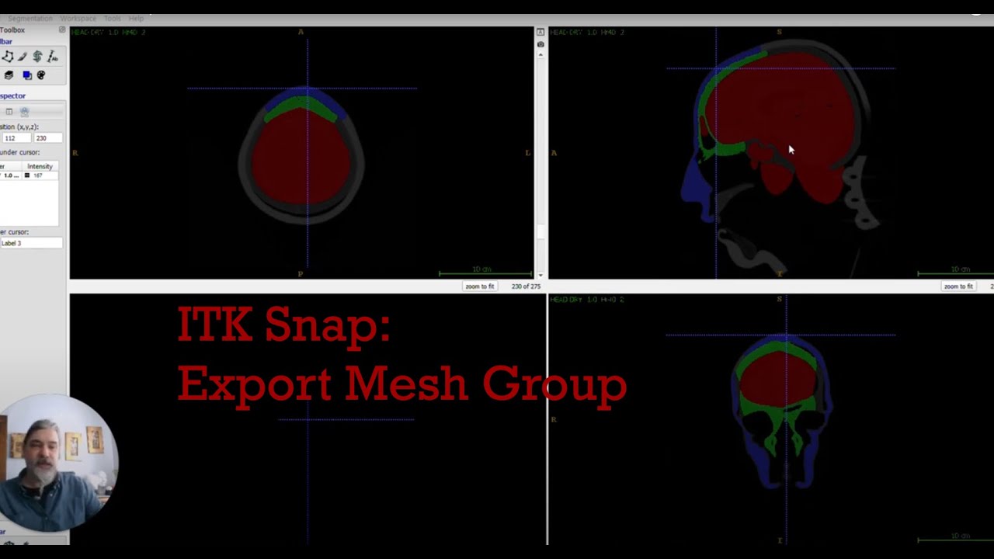
Task: Select the intensity value 167 cell
Action: point(39,175)
